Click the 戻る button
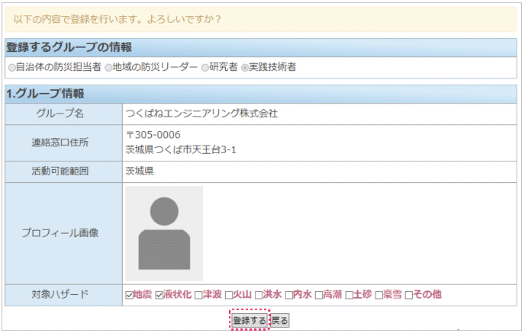525x333 pixels. pos(280,321)
